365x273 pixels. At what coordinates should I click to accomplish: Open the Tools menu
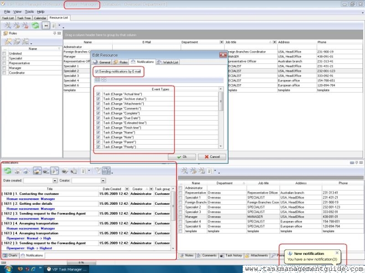point(29,12)
